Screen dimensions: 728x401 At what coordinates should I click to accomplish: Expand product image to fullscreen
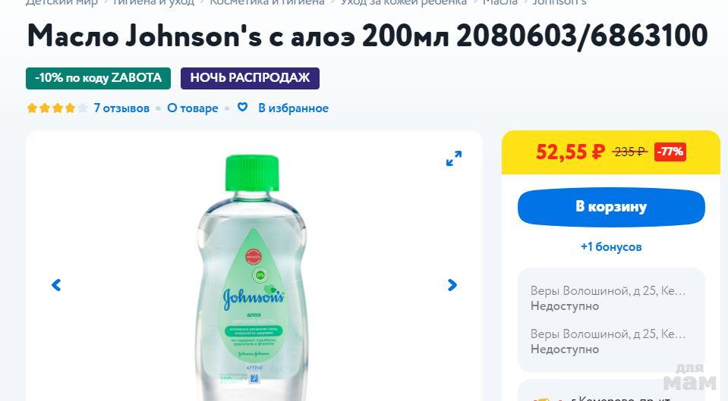tap(454, 158)
